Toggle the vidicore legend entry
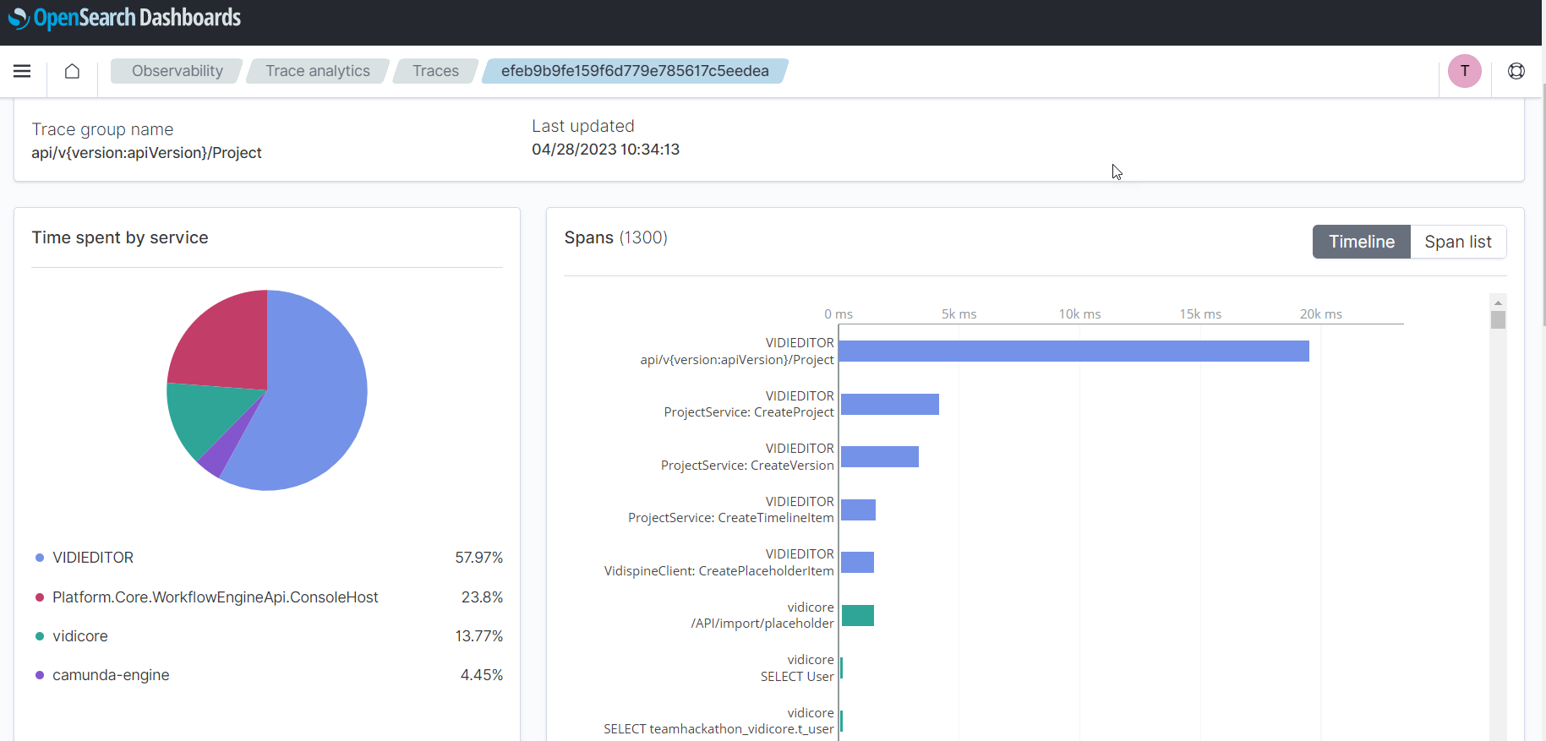The height and width of the screenshot is (741, 1546). [80, 636]
